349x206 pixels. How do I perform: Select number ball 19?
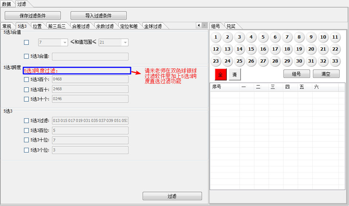(x=299, y=49)
